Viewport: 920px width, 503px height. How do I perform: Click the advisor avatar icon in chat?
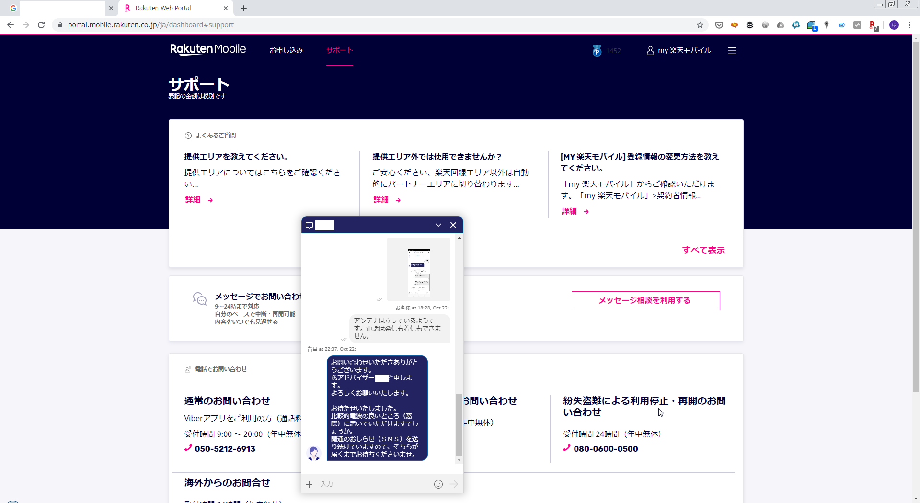coord(314,453)
